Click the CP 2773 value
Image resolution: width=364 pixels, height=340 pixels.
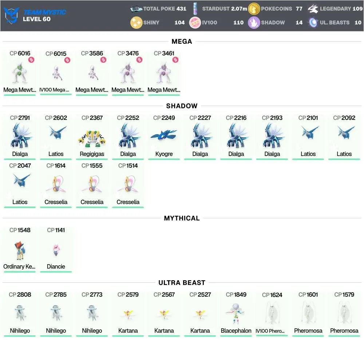[x=92, y=294]
